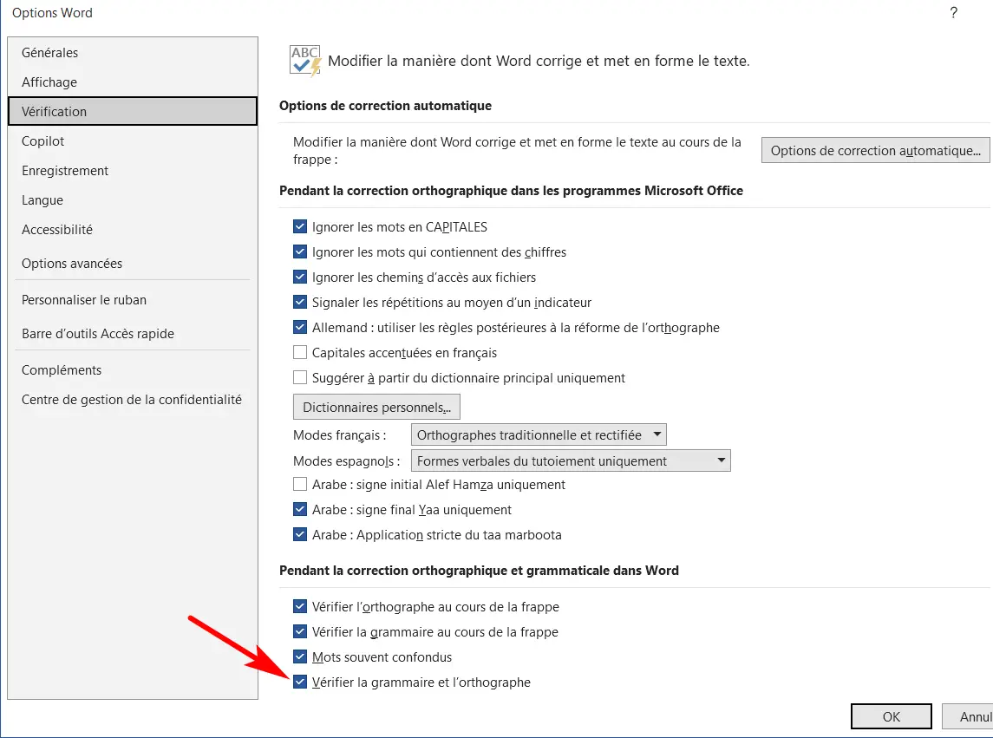Open the Modes espagnols dropdown
The image size is (993, 738).
coord(571,460)
